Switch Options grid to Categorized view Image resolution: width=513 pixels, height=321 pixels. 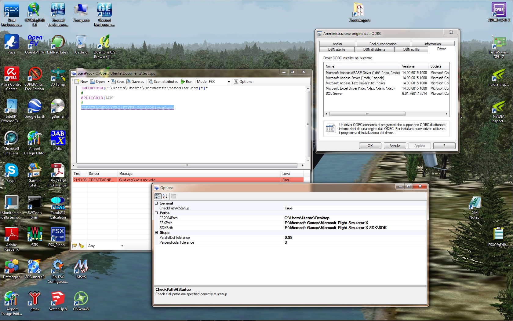[x=158, y=196]
